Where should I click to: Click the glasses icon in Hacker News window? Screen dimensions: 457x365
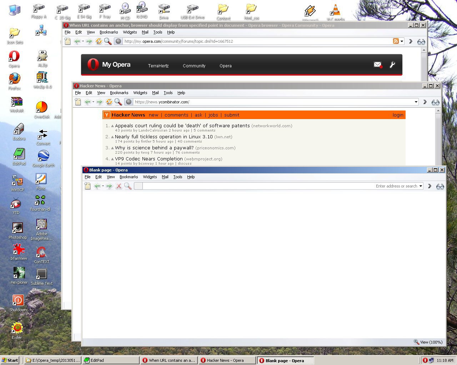point(435,102)
